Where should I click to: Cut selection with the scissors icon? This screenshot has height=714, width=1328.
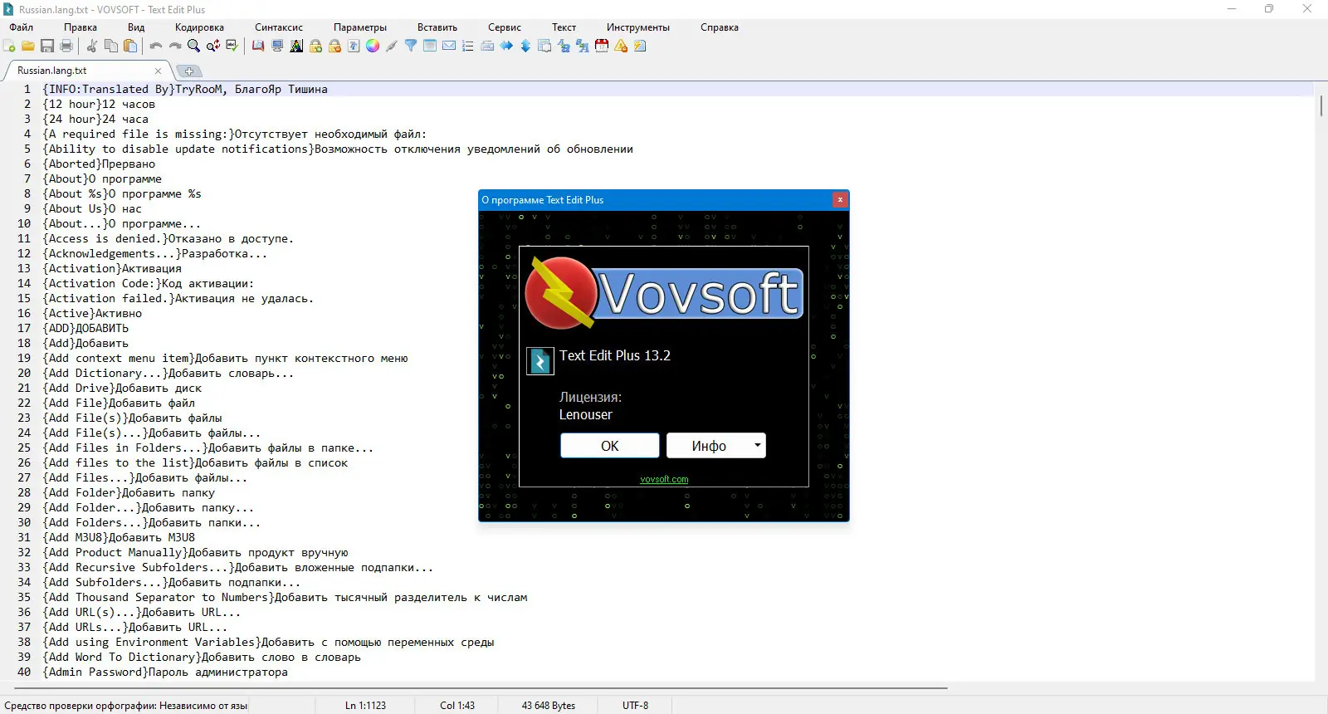tap(92, 46)
